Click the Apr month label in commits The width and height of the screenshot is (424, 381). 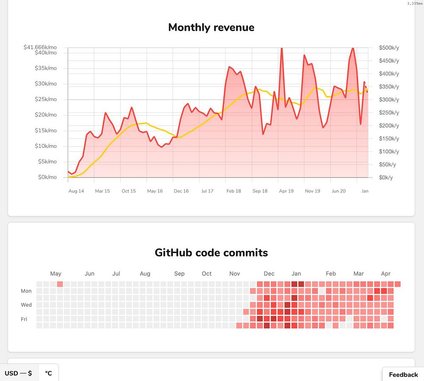[x=385, y=274]
